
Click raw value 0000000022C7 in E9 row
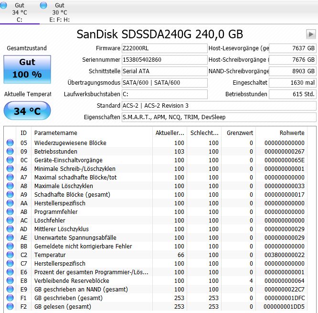point(284,290)
